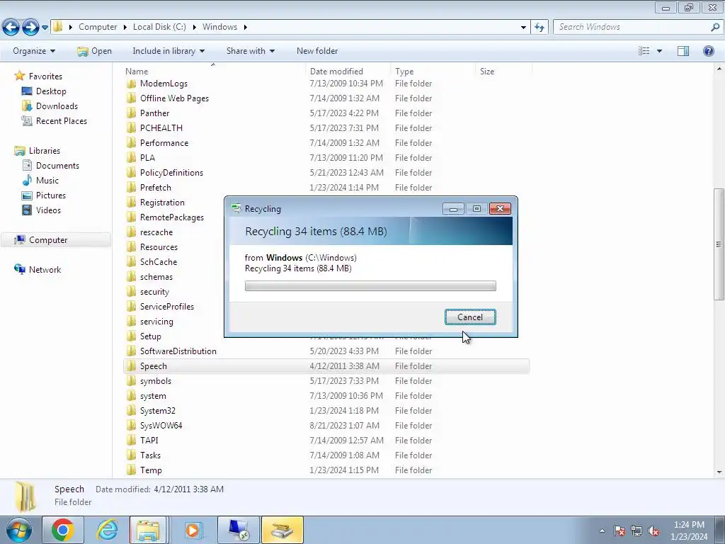This screenshot has height=544, width=725.
Task: Select Libraries in navigation pane
Action: tap(45, 151)
